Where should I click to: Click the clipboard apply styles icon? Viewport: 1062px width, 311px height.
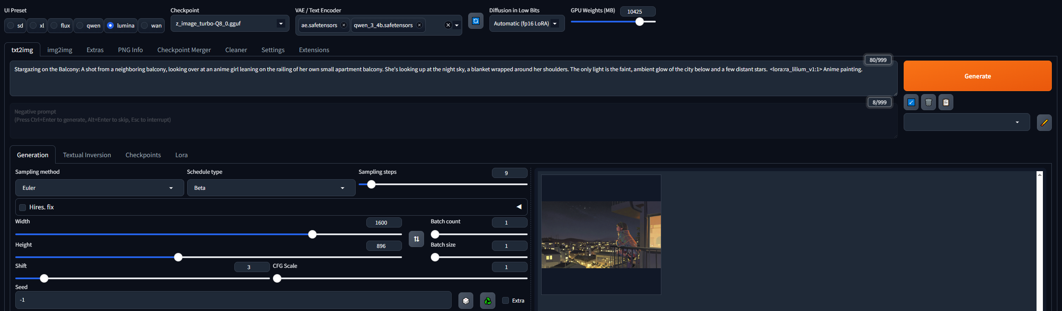point(946,102)
